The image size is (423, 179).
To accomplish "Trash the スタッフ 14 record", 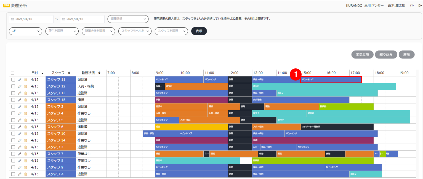I will coord(26,140).
